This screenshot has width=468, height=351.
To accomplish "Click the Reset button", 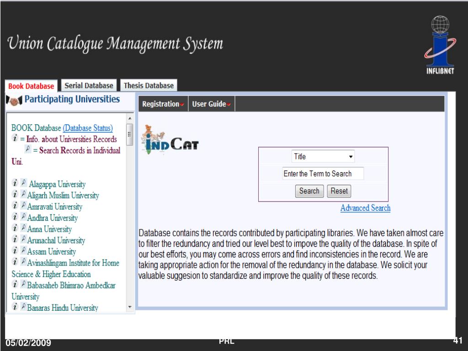I will (339, 191).
